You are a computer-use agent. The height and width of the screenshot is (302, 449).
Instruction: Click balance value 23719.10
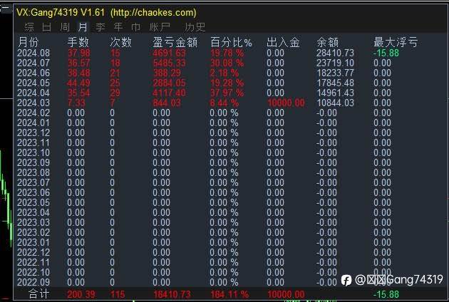[x=335, y=63]
